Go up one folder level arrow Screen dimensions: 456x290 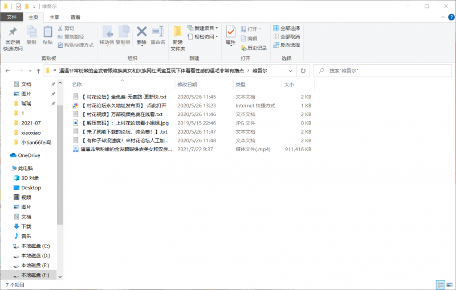click(35, 71)
